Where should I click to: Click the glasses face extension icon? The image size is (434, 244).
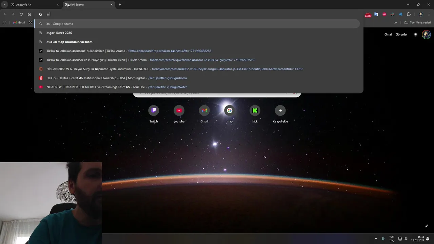pos(392,14)
